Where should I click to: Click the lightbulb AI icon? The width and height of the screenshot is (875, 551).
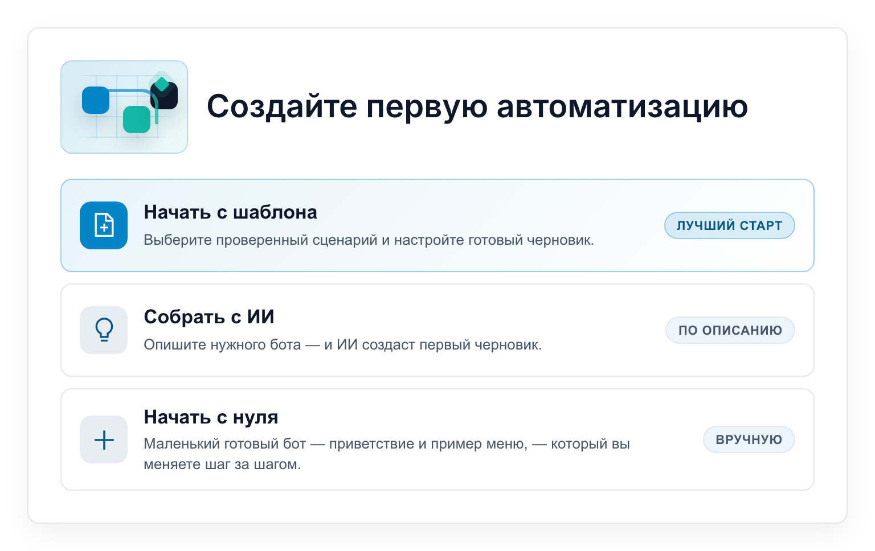[104, 330]
